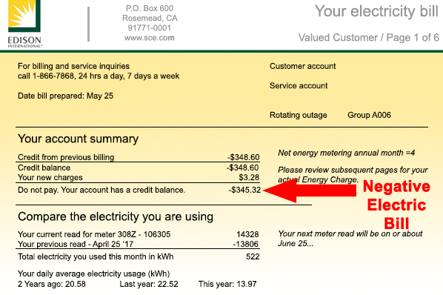The height and width of the screenshot is (295, 443).
Task: Select the new charges amount $3.28
Action: [249, 177]
